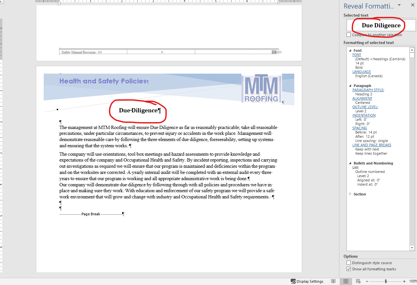The width and height of the screenshot is (417, 285).
Task: Click the MTM Roofing logo image
Action: pyautogui.click(x=261, y=89)
